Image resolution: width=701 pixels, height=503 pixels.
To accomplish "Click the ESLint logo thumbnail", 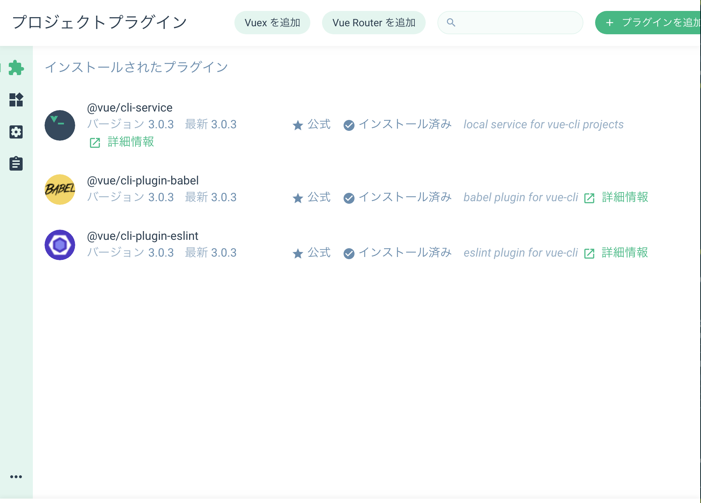I will [60, 245].
